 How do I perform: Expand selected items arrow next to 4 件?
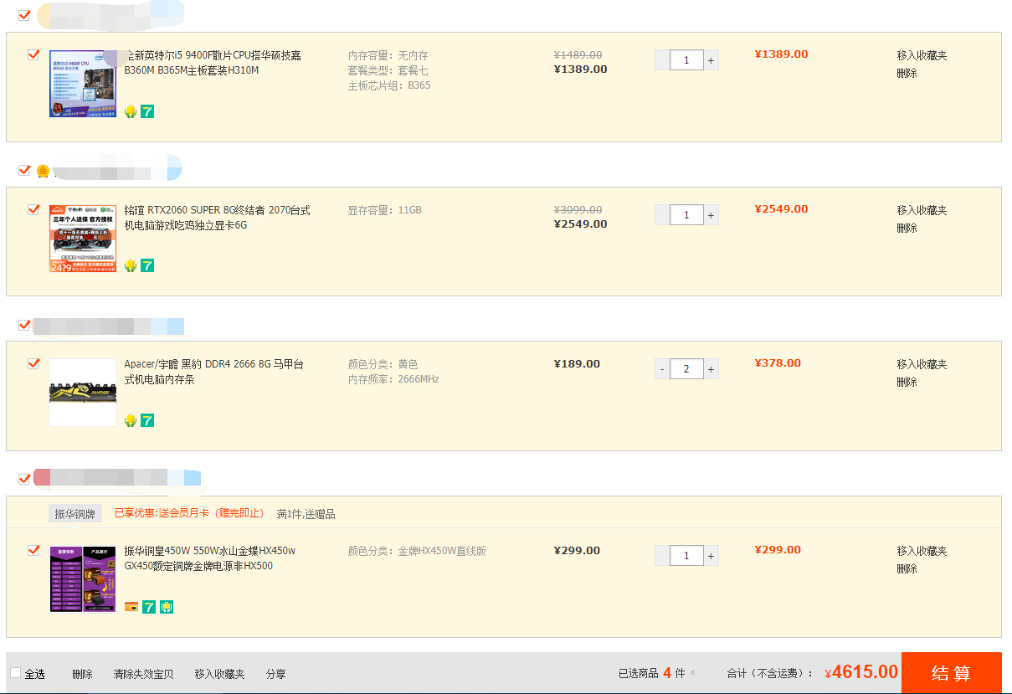692,673
